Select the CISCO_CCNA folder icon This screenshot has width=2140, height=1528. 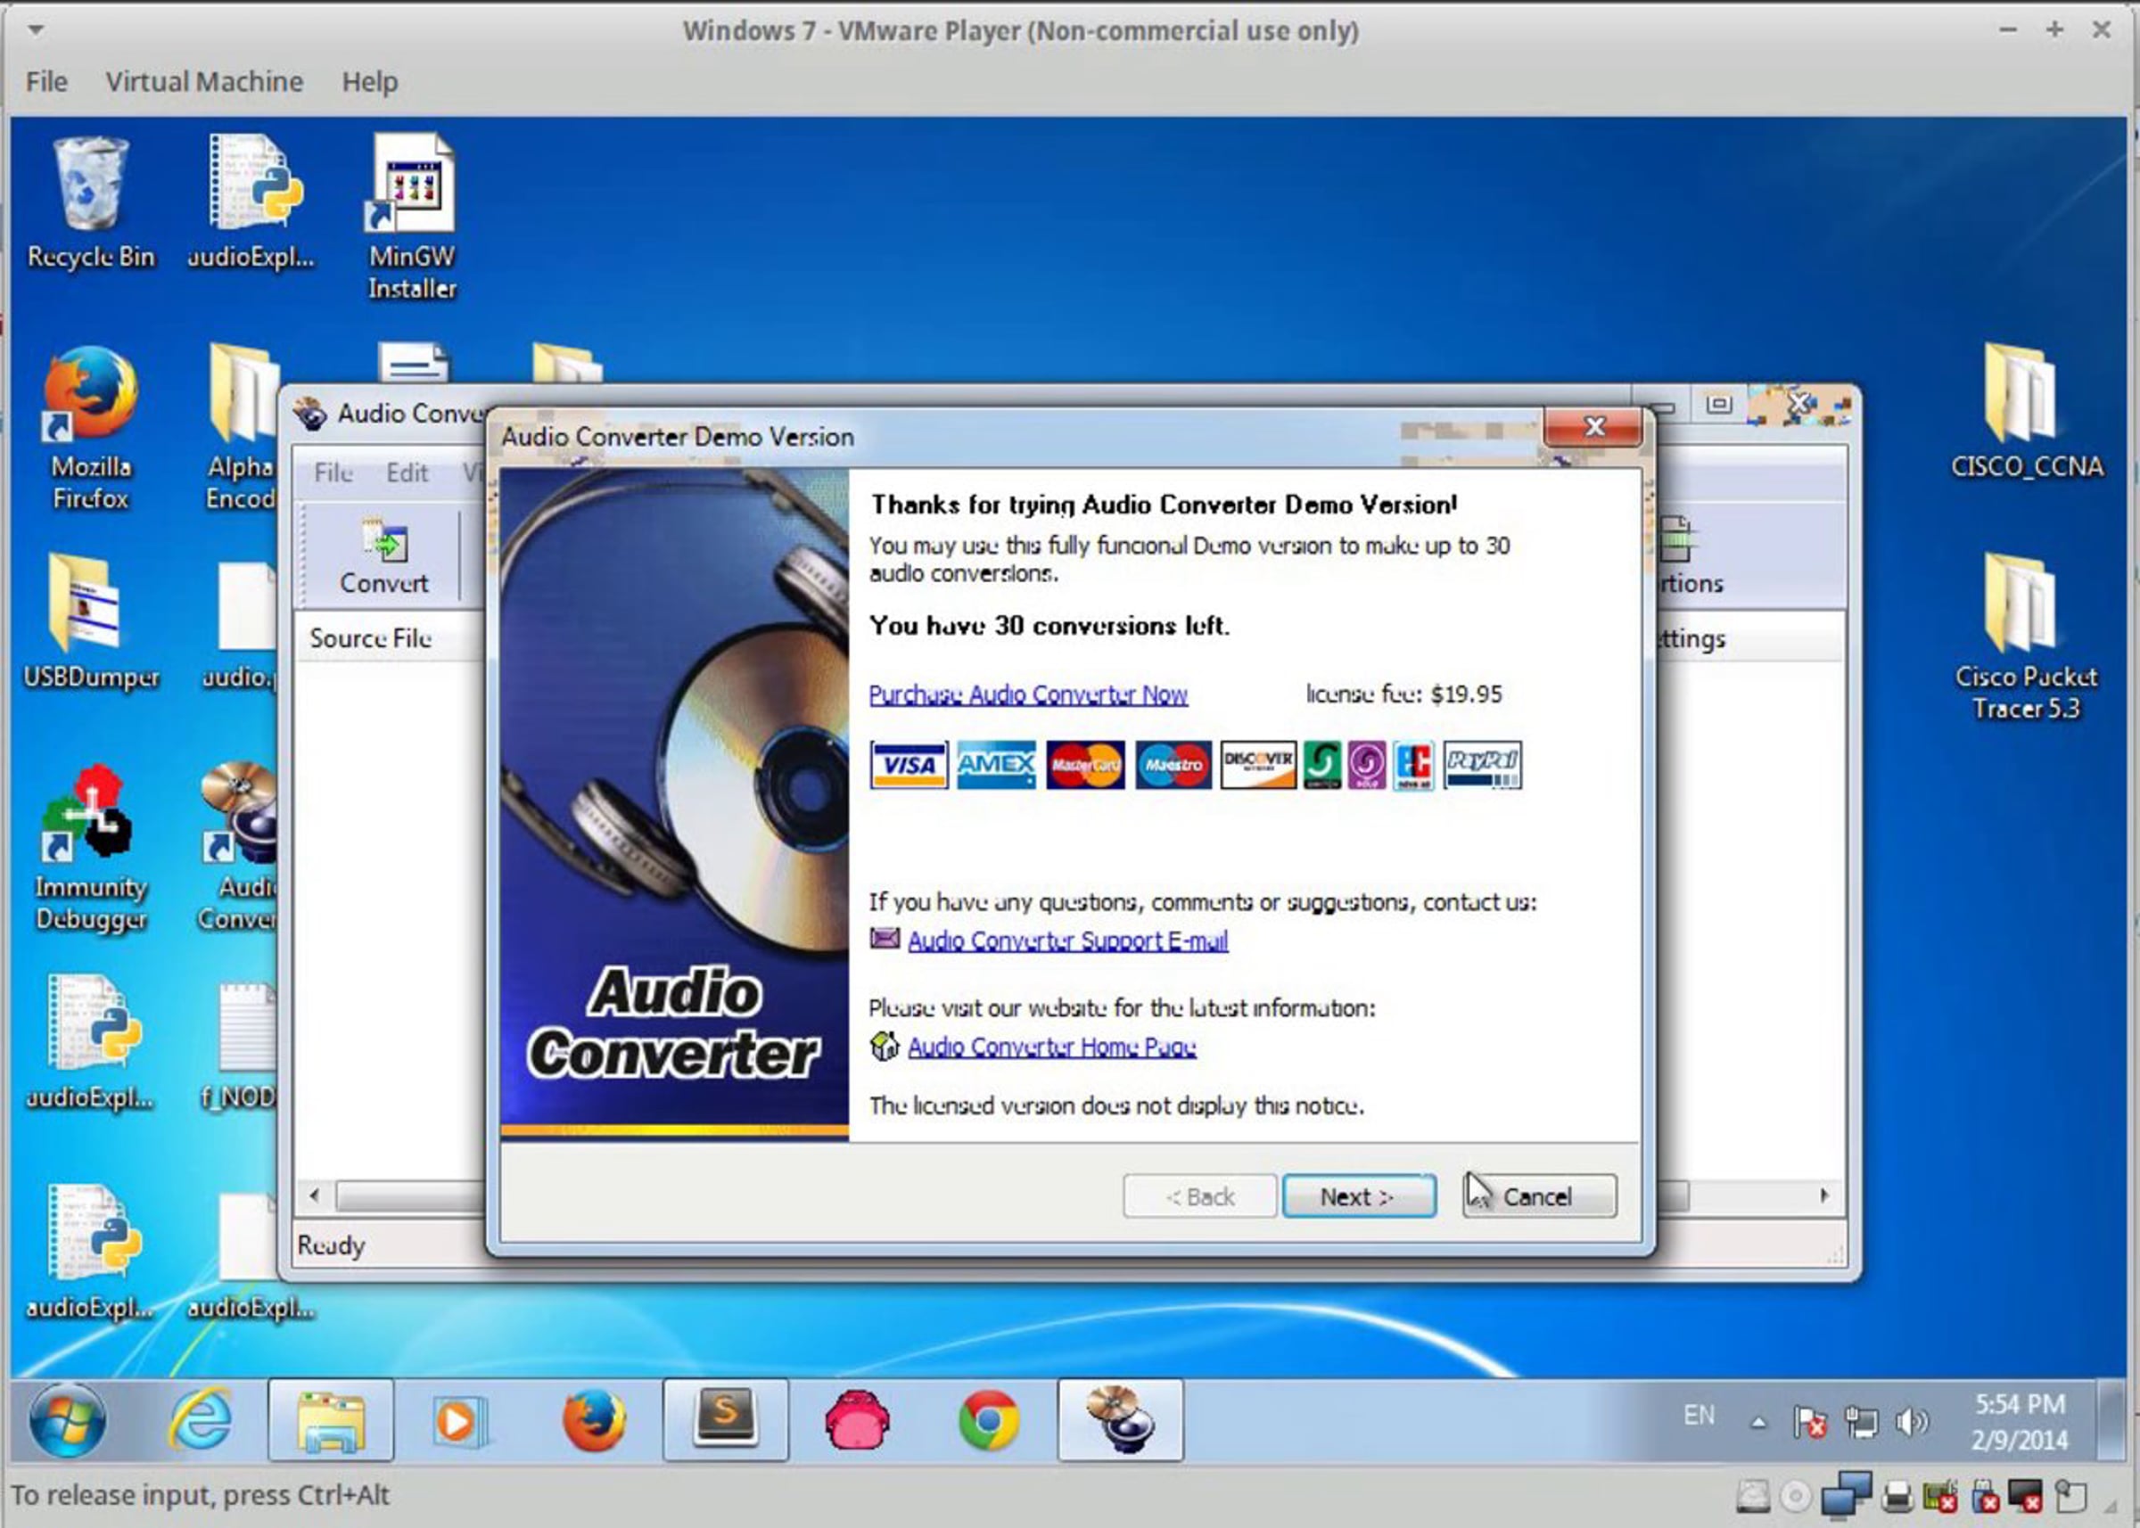[x=2026, y=412]
